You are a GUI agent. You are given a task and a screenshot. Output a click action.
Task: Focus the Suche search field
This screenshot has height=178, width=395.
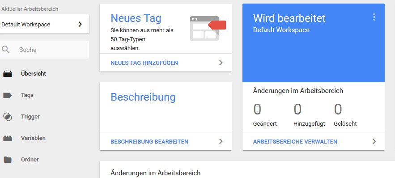coord(44,50)
